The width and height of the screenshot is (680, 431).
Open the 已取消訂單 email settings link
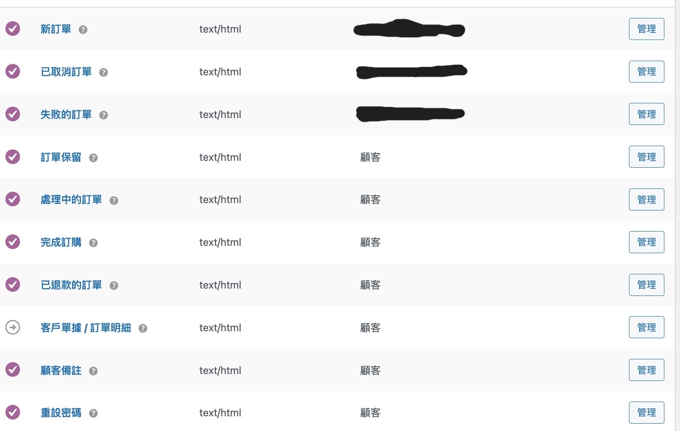pyautogui.click(x=66, y=72)
